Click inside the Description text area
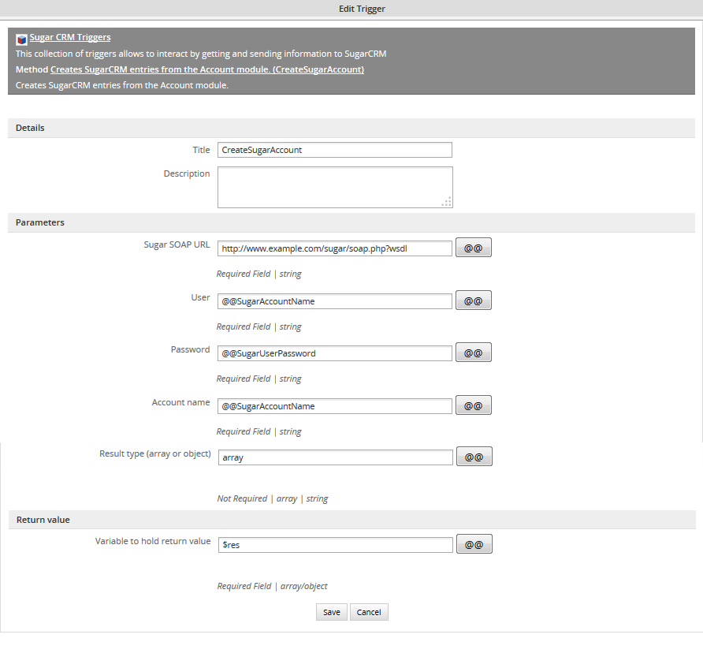The width and height of the screenshot is (703, 668). pyautogui.click(x=334, y=187)
